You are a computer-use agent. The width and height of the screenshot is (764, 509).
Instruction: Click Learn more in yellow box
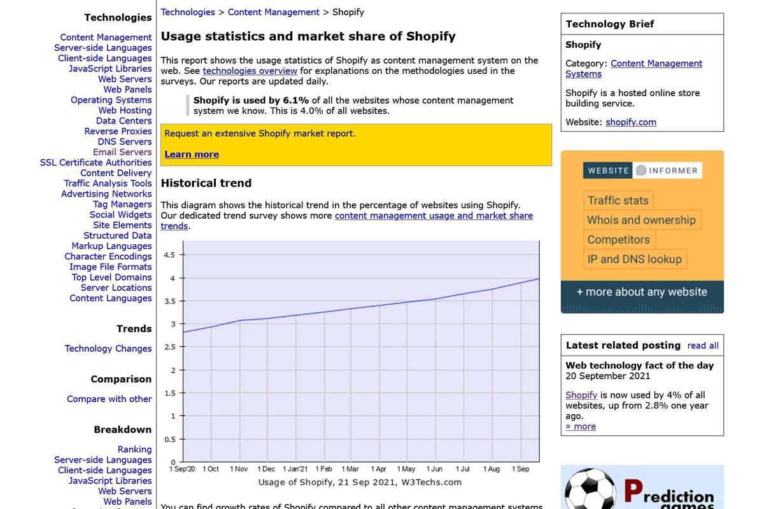click(x=192, y=155)
